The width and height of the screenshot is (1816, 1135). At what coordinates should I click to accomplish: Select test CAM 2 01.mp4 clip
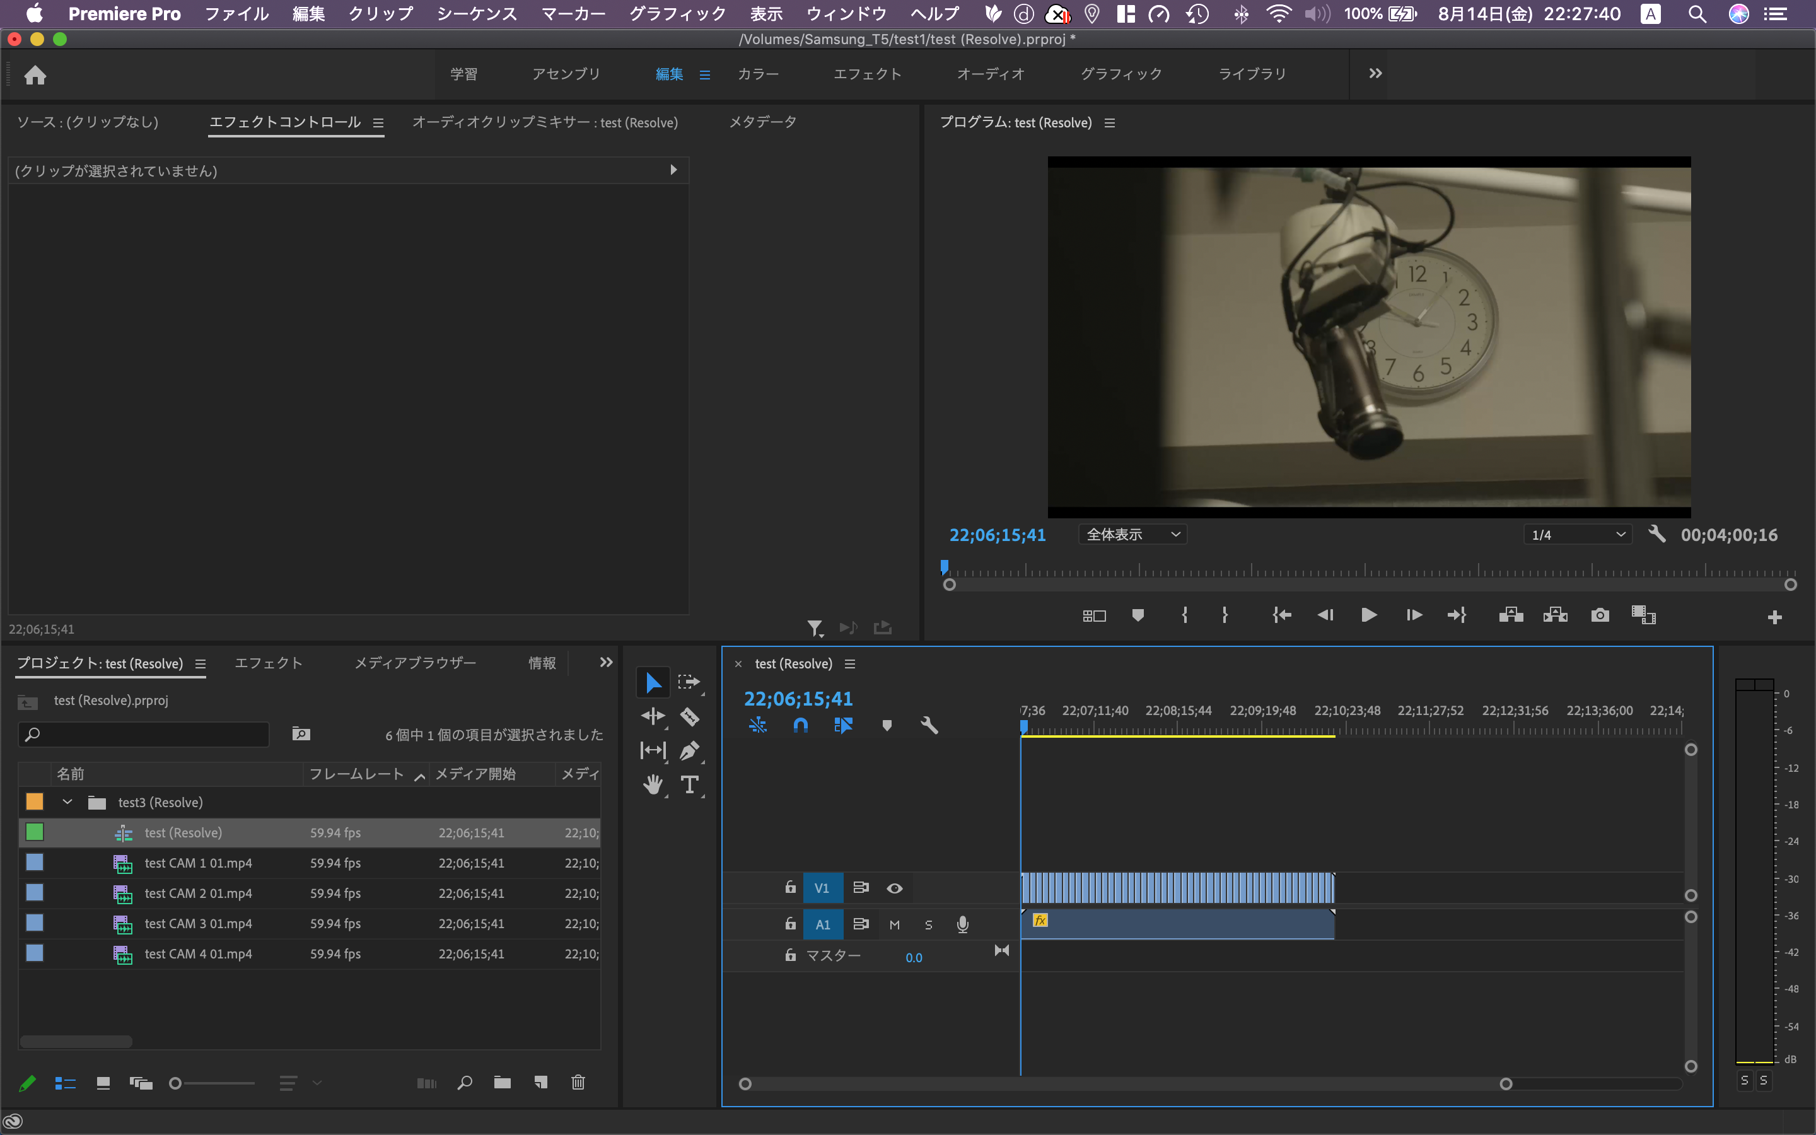pyautogui.click(x=198, y=893)
